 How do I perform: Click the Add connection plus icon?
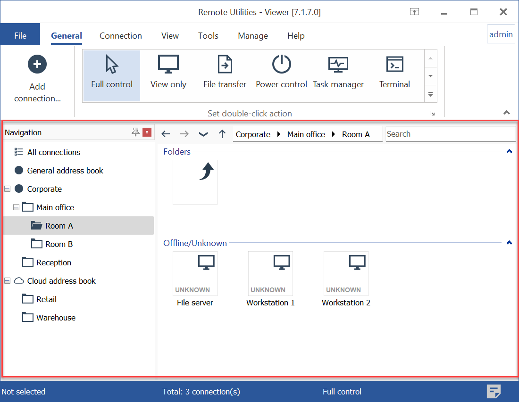coord(37,64)
